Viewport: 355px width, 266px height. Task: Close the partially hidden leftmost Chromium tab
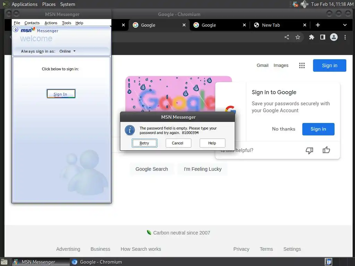123,25
